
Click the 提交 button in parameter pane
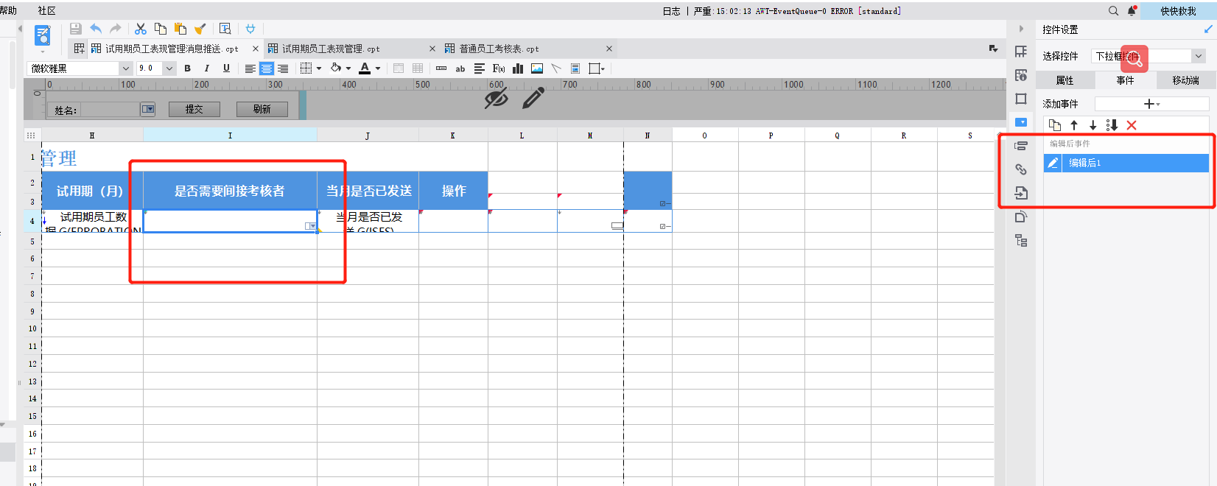point(194,109)
